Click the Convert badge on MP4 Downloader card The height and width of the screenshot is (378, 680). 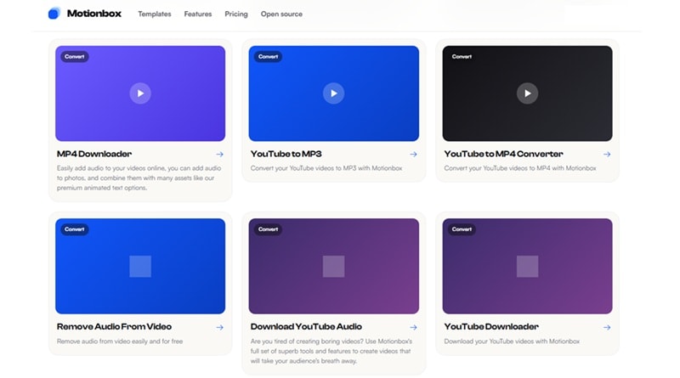[x=75, y=57]
